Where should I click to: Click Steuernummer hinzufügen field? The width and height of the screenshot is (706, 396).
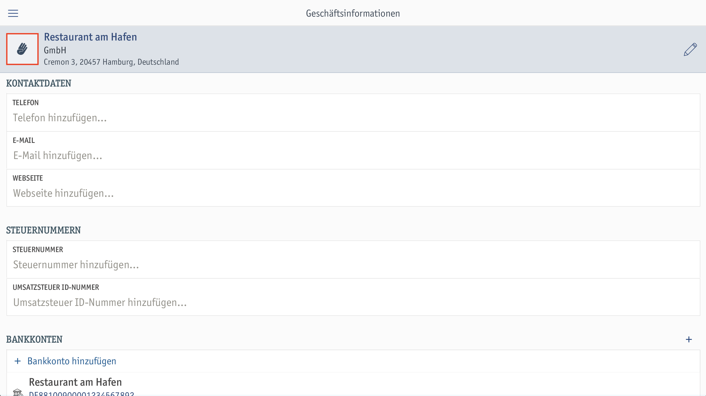(x=353, y=260)
